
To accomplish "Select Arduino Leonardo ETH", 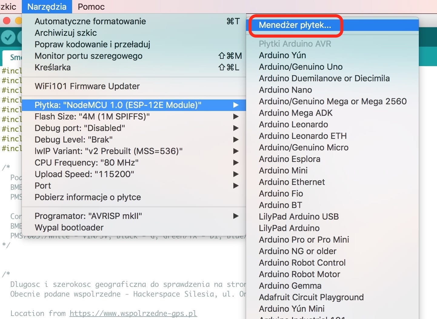I will point(332,136).
